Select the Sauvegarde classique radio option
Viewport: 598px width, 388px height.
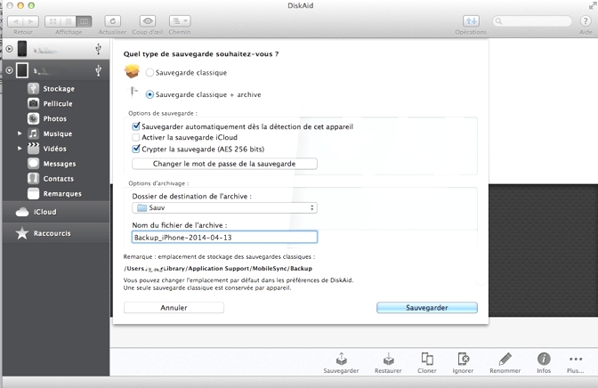point(149,72)
